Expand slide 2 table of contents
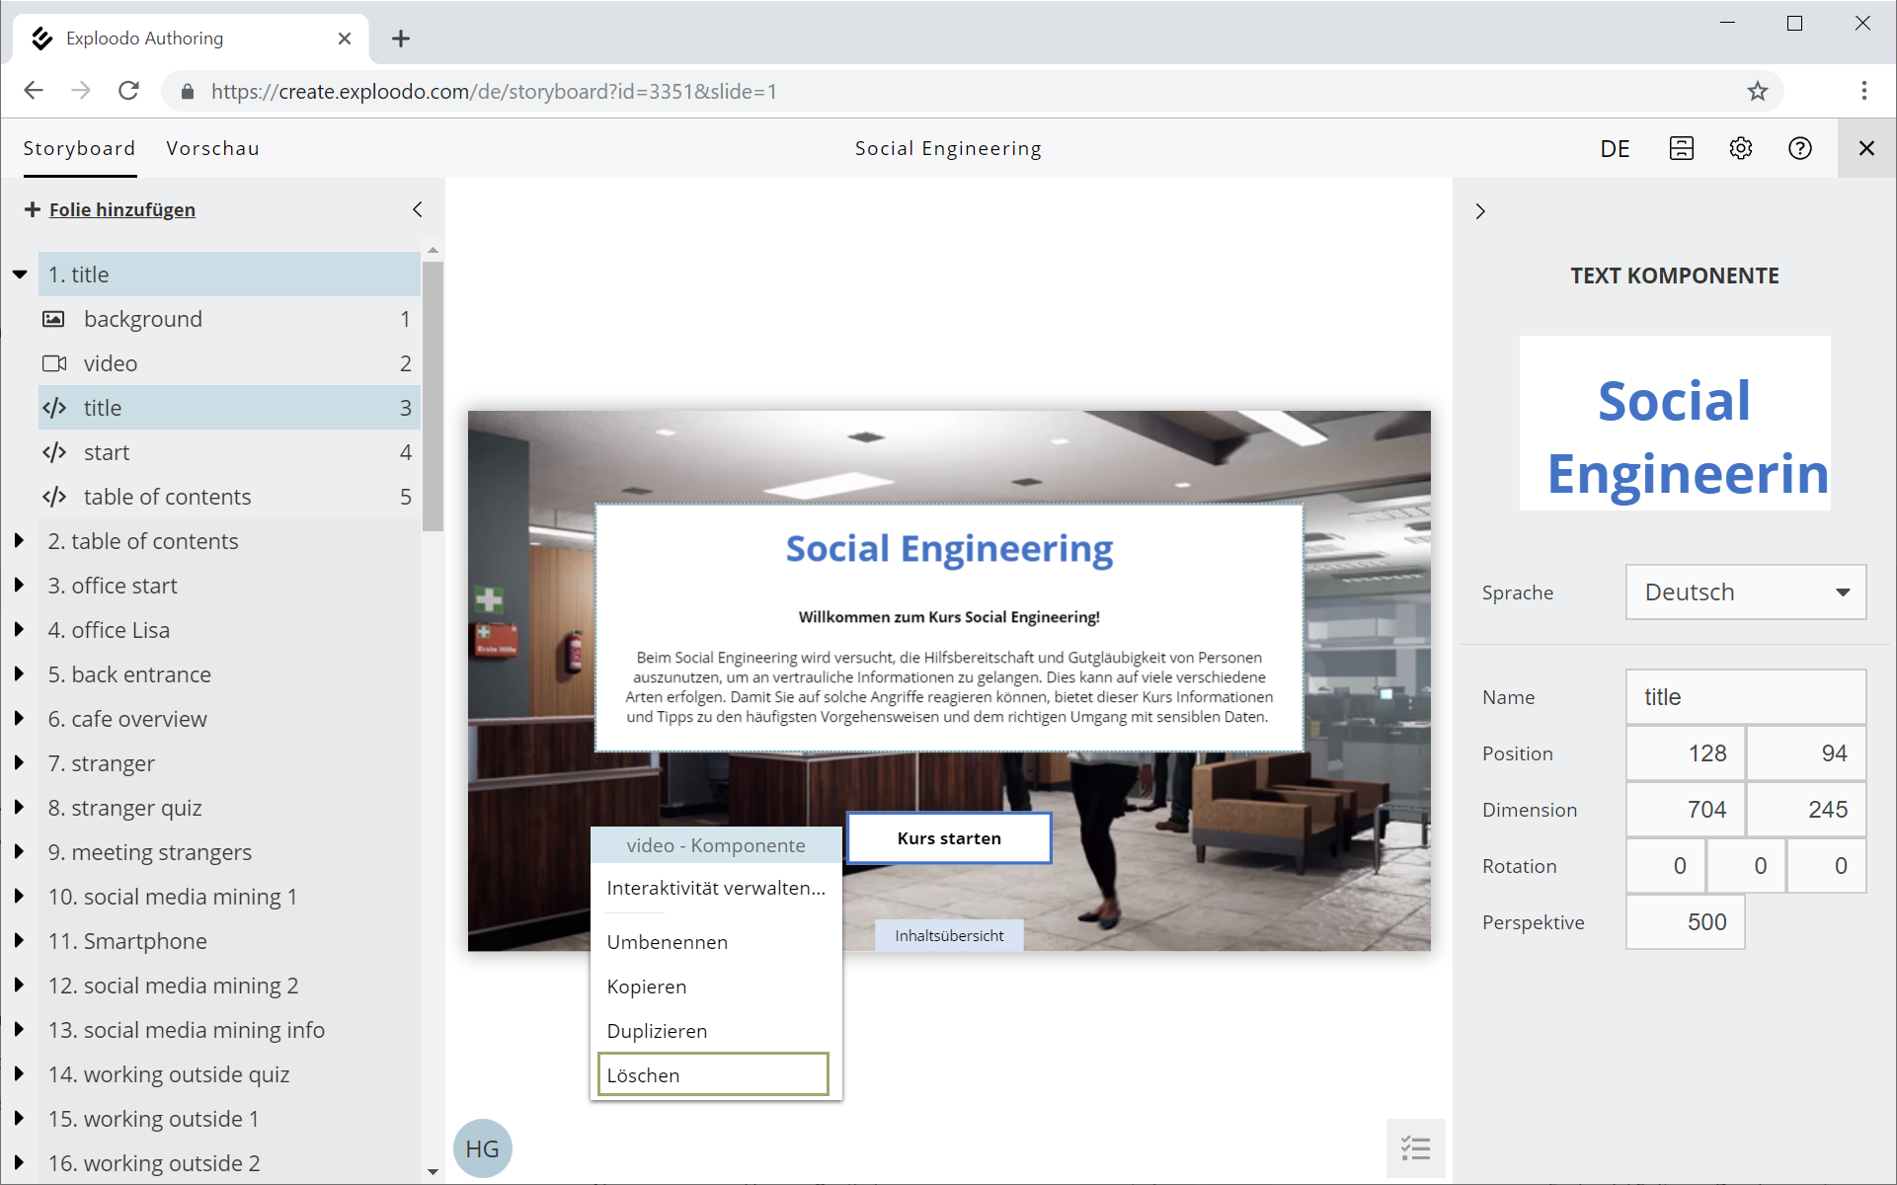 pos(19,541)
